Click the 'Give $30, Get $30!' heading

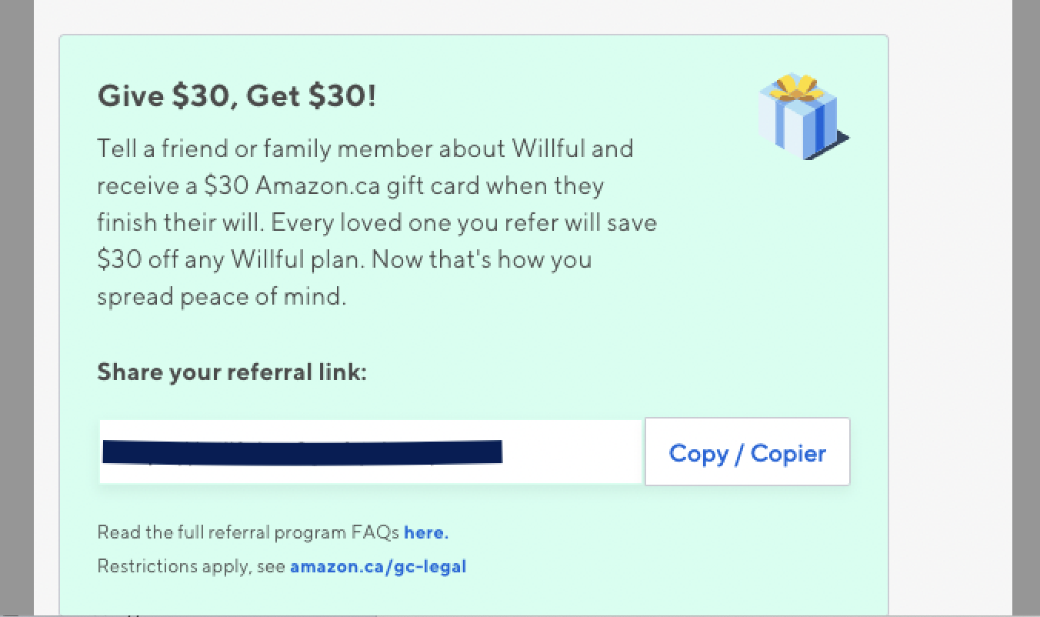pyautogui.click(x=237, y=96)
